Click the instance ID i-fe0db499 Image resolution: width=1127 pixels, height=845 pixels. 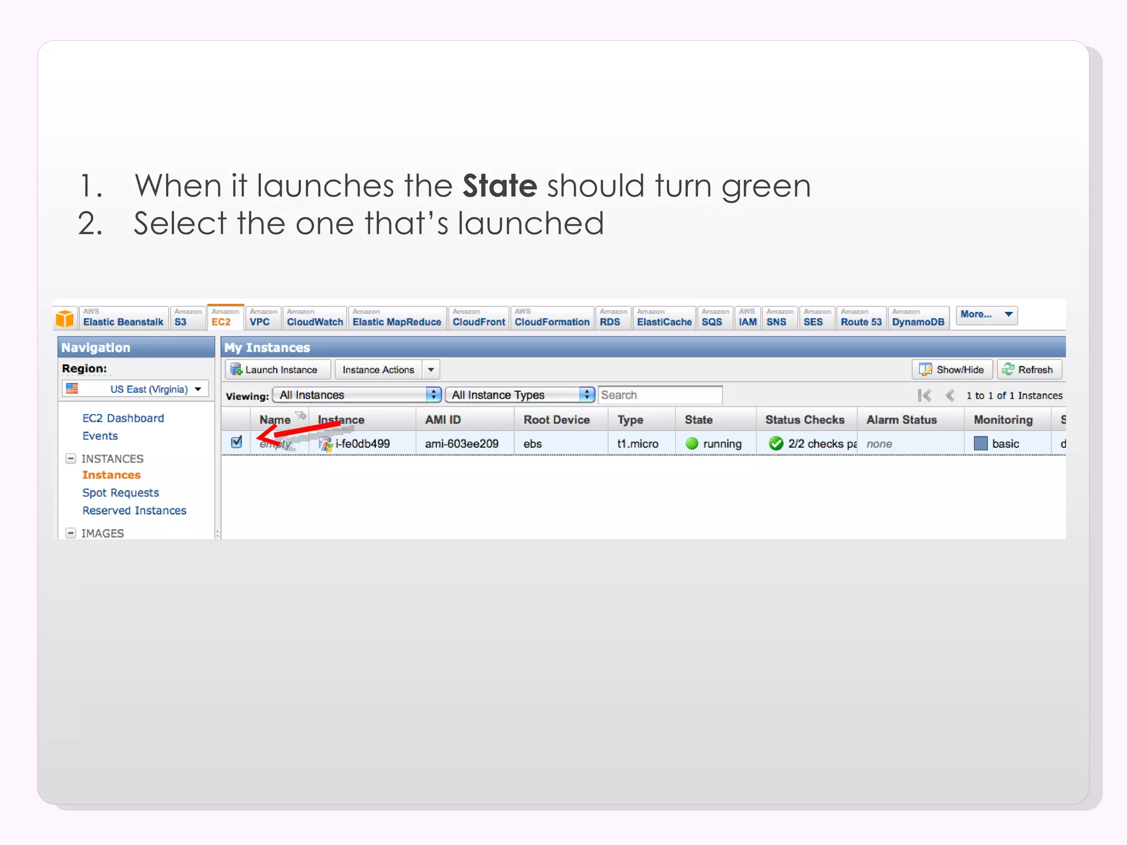coord(363,443)
